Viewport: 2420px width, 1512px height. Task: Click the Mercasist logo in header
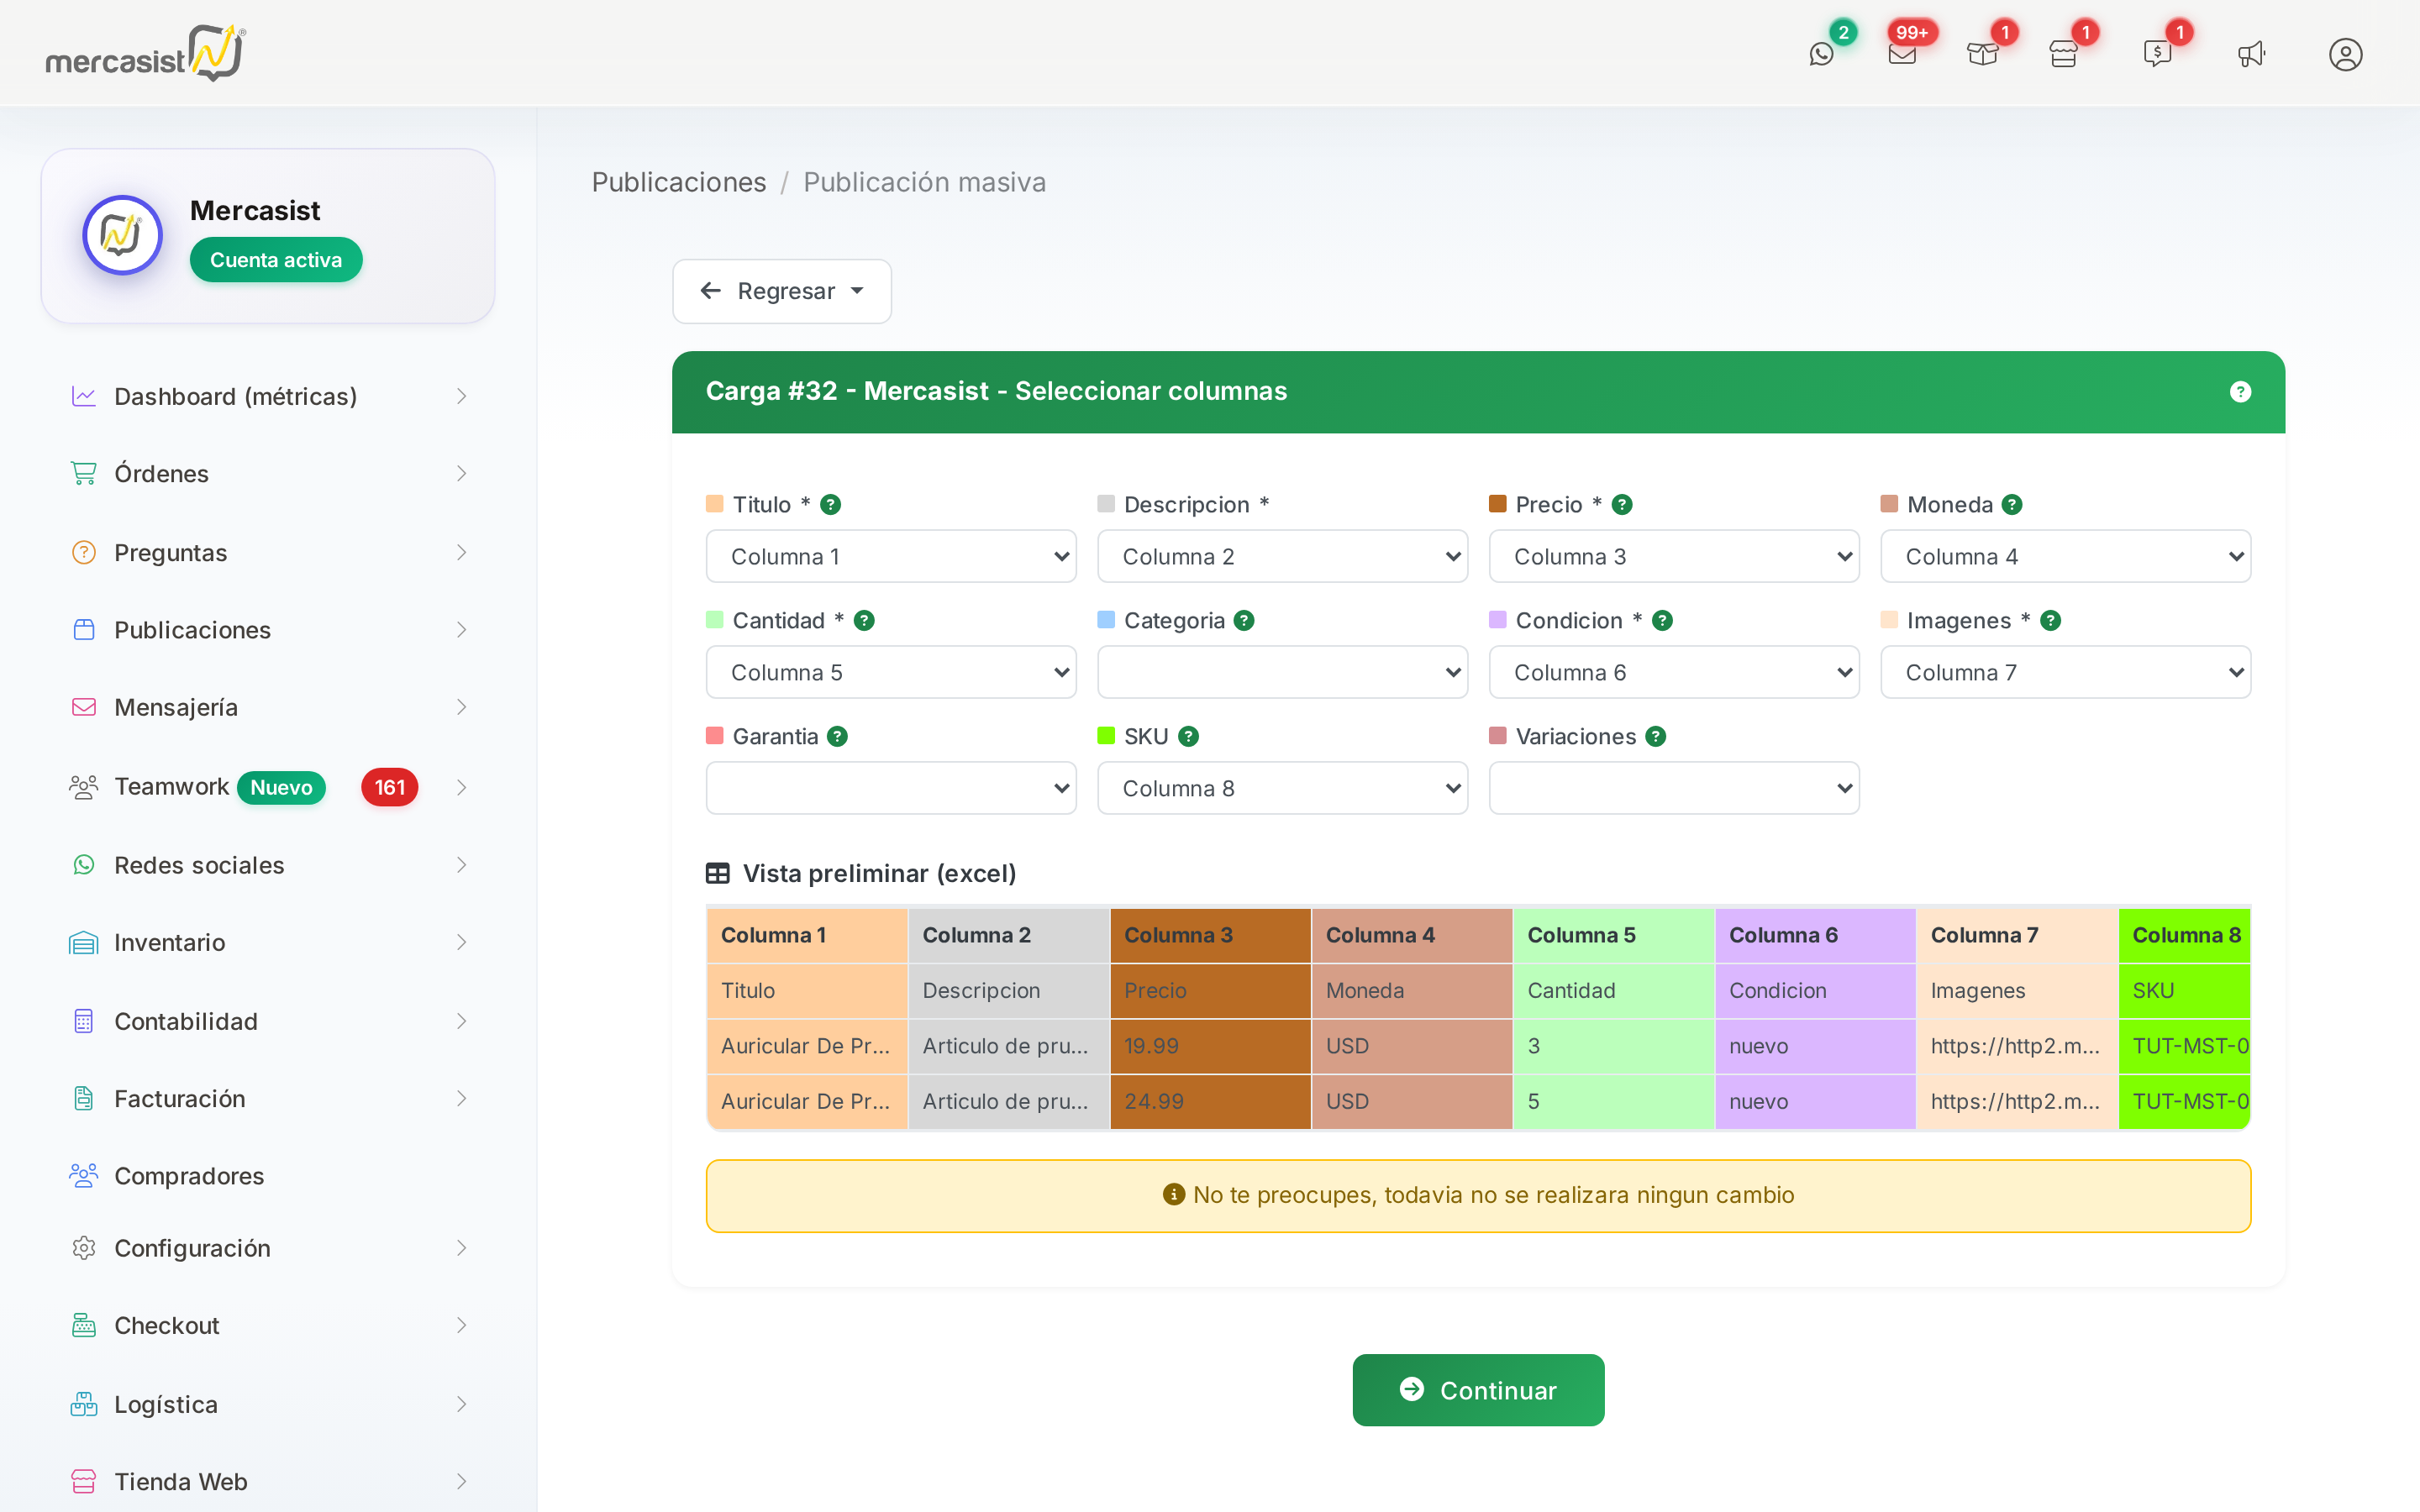[x=146, y=54]
